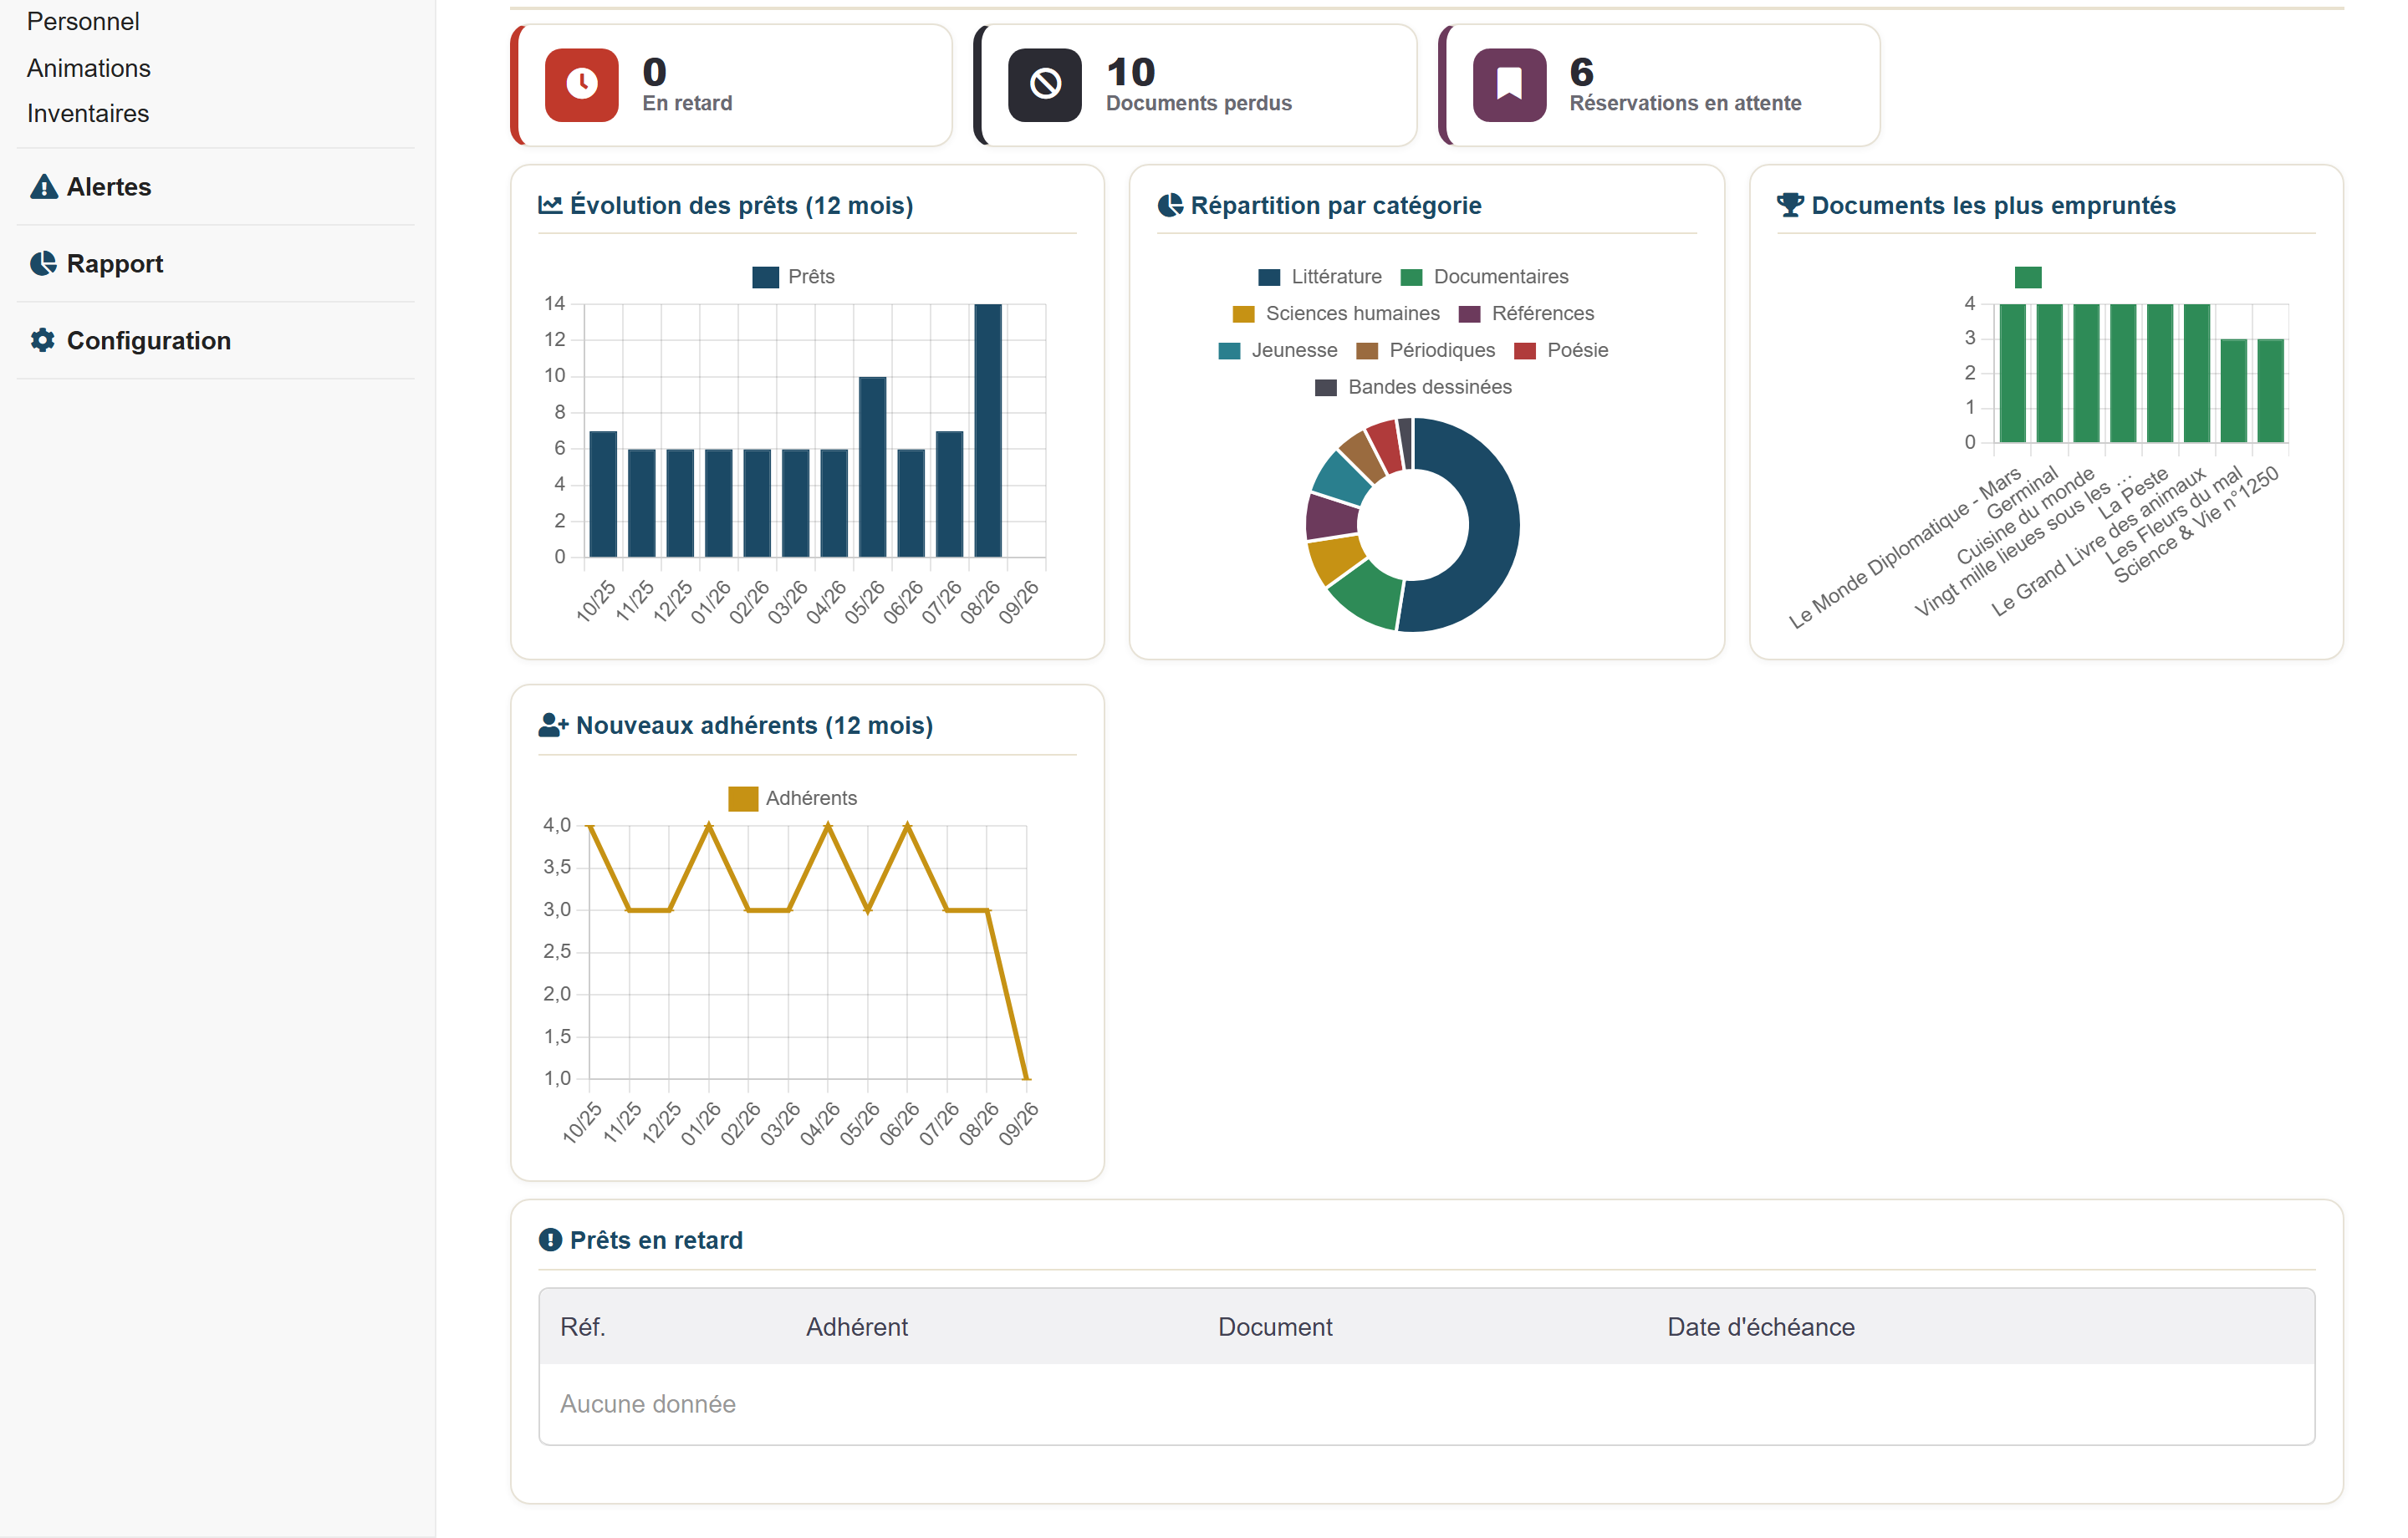Click the purple bookmark icon for Réservations

click(1509, 85)
